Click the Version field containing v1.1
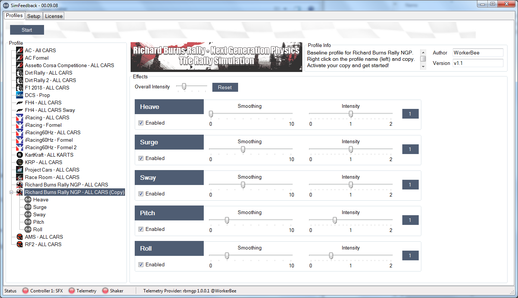This screenshot has height=298, width=518. (x=478, y=63)
